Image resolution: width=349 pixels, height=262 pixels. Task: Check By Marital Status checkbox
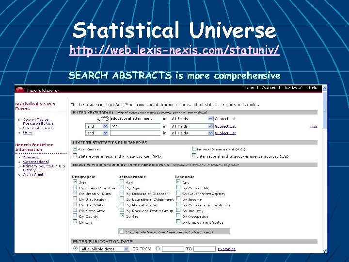(x=122, y=204)
